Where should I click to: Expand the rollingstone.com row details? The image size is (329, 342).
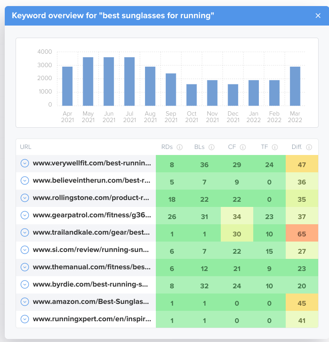(x=25, y=198)
